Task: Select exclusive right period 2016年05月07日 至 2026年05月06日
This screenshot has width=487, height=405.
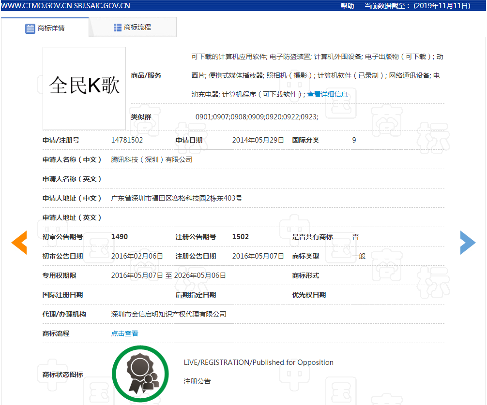Action: pos(168,275)
